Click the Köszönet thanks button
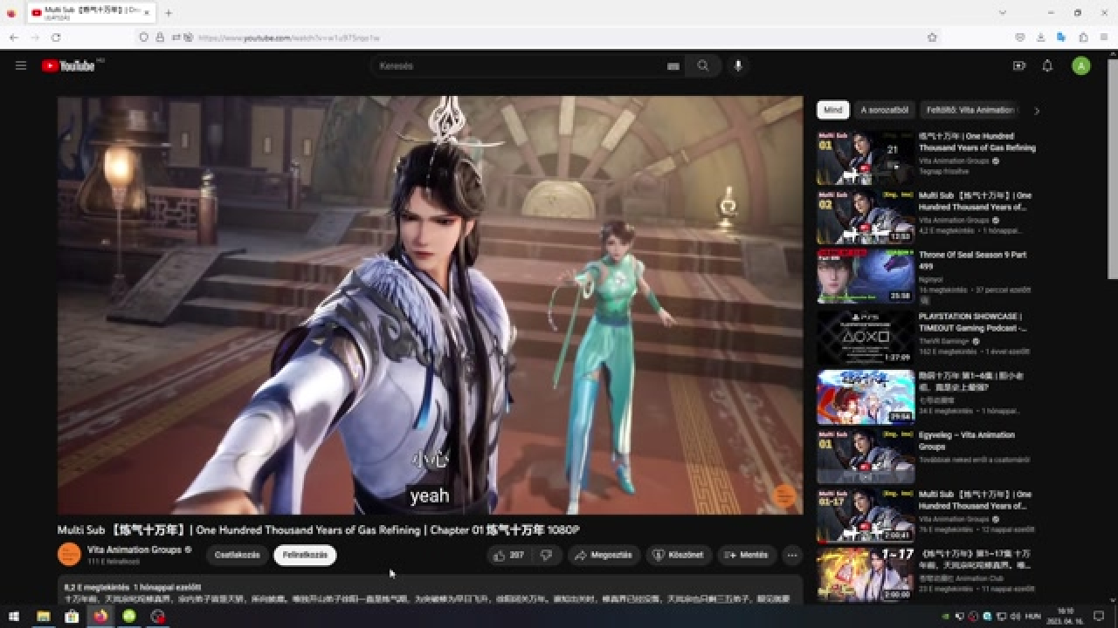This screenshot has width=1118, height=628. coord(679,556)
